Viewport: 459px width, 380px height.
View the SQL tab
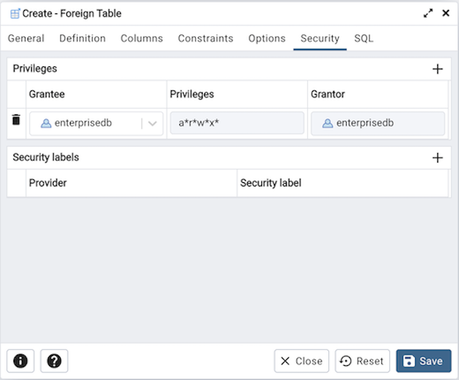point(364,38)
